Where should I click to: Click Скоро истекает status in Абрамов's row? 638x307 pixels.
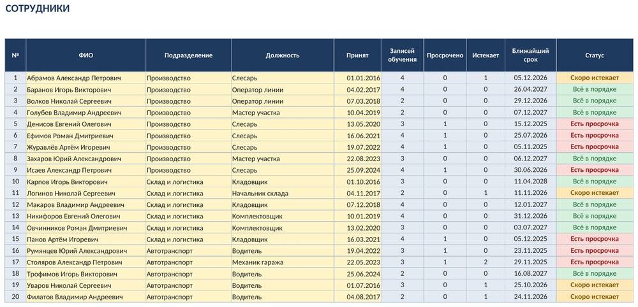pos(595,78)
